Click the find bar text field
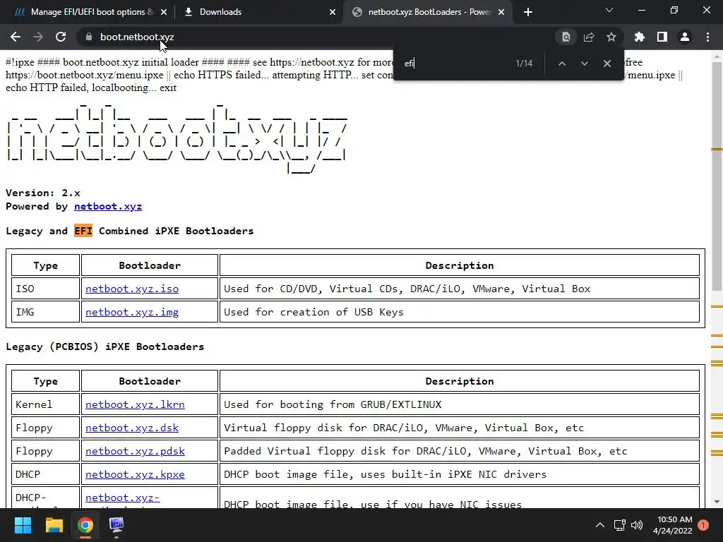Image resolution: width=723 pixels, height=542 pixels. tap(457, 64)
